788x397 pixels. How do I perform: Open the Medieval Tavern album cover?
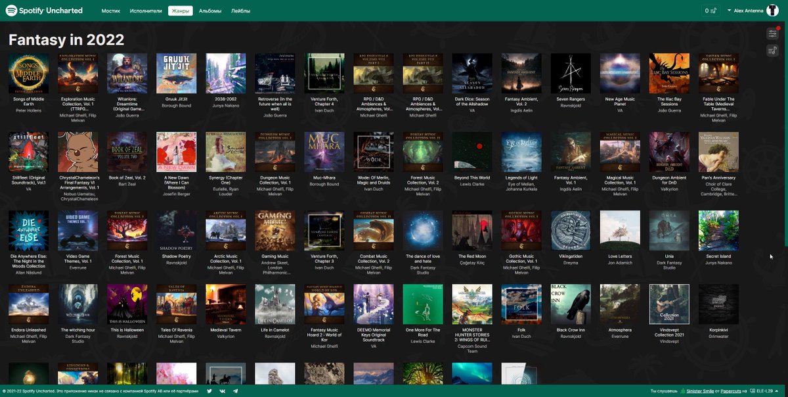click(x=226, y=304)
